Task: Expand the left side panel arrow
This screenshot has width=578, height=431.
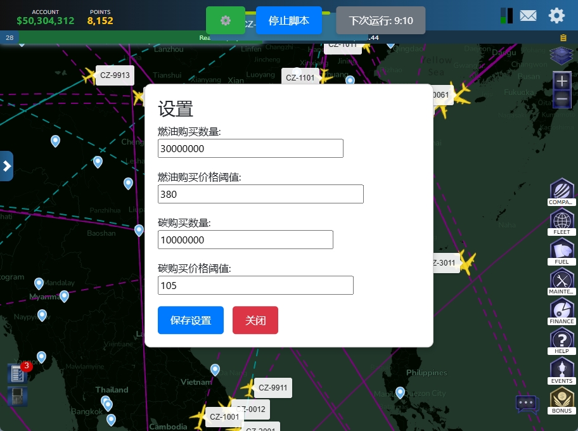Action: pos(6,166)
